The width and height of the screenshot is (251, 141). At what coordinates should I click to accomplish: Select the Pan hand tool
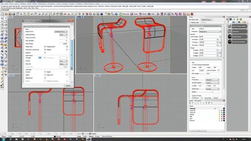pyautogui.click(x=36, y=14)
